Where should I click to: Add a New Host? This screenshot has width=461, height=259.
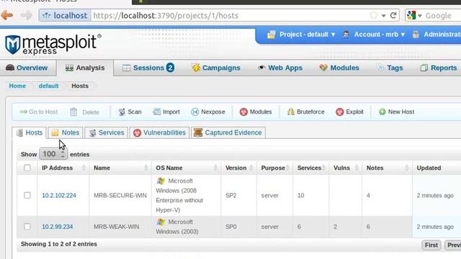point(396,112)
